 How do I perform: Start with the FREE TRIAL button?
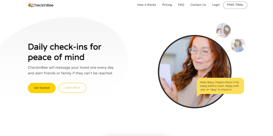(235, 5)
